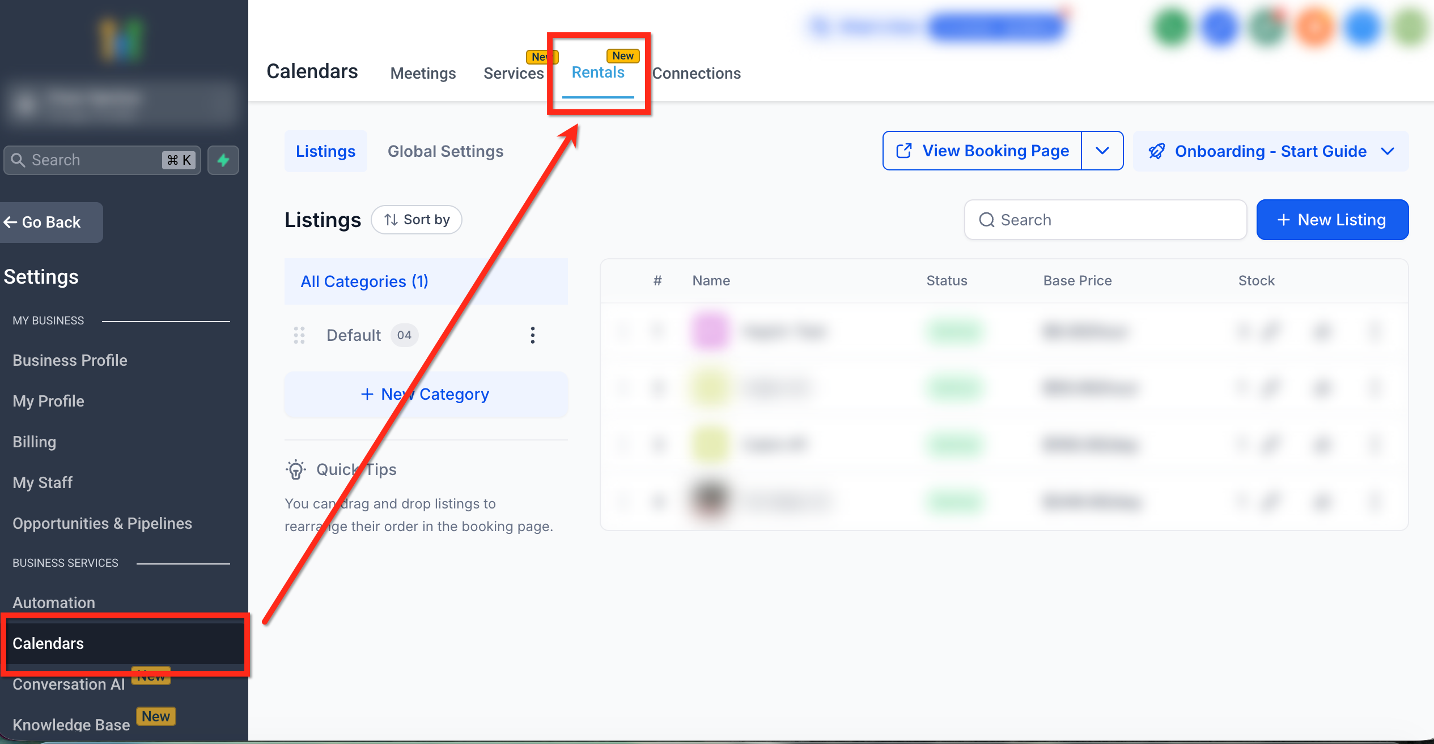Open the Connections tab
The height and width of the screenshot is (744, 1434).
click(696, 74)
